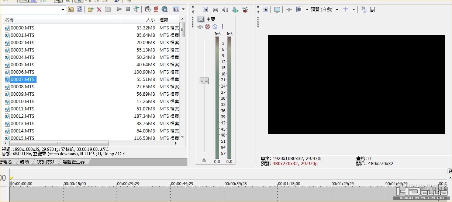
Task: Click the disc with magnifier icon
Action: point(165,9)
